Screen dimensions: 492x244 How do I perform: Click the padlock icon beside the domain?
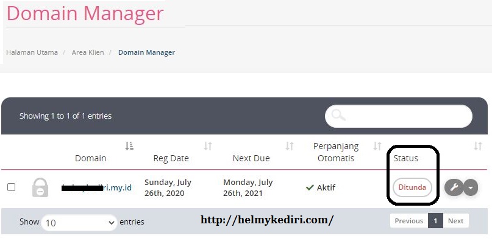point(40,187)
